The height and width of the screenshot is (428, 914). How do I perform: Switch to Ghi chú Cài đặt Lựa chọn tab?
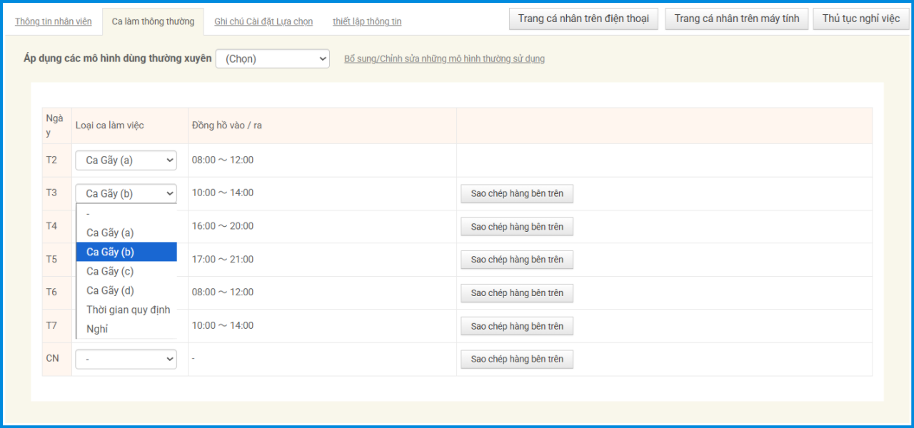pos(263,21)
